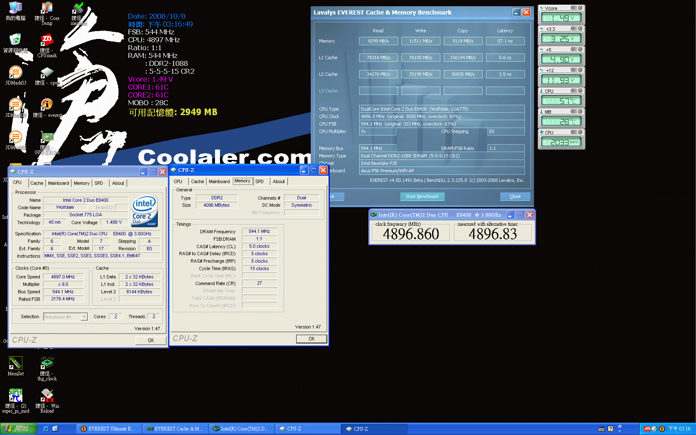Click the Vcore 1.49 V gauge display

(x=561, y=18)
